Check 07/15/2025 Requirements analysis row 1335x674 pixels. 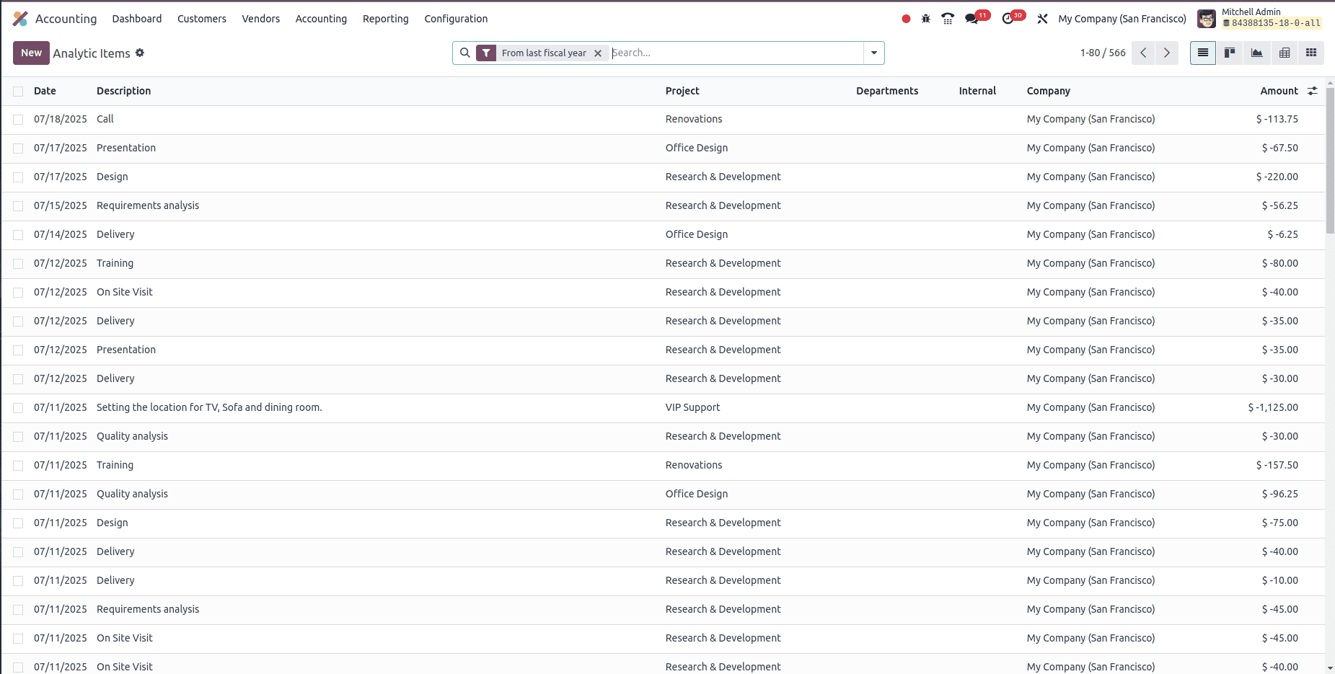coord(18,206)
